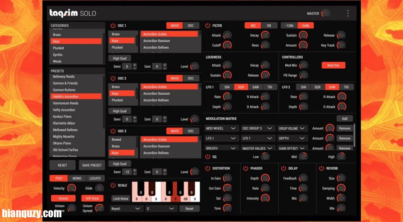Select SQR waveform for LFO 1
The image size is (403, 222).
point(241,87)
